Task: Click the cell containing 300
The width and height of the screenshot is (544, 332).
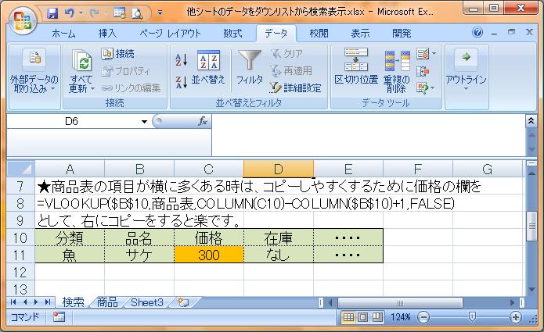Action: tap(209, 255)
